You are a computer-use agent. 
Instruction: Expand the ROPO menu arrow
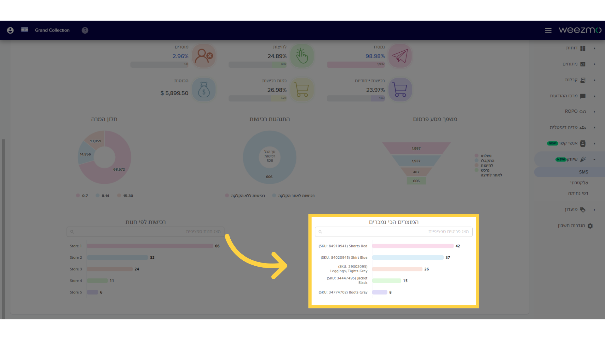point(594,111)
